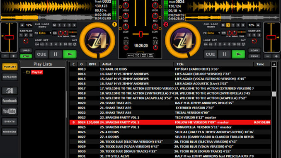The width and height of the screenshot is (281, 158).
Task: Click the left deck lock icon beside 12%
Action: 22,25
